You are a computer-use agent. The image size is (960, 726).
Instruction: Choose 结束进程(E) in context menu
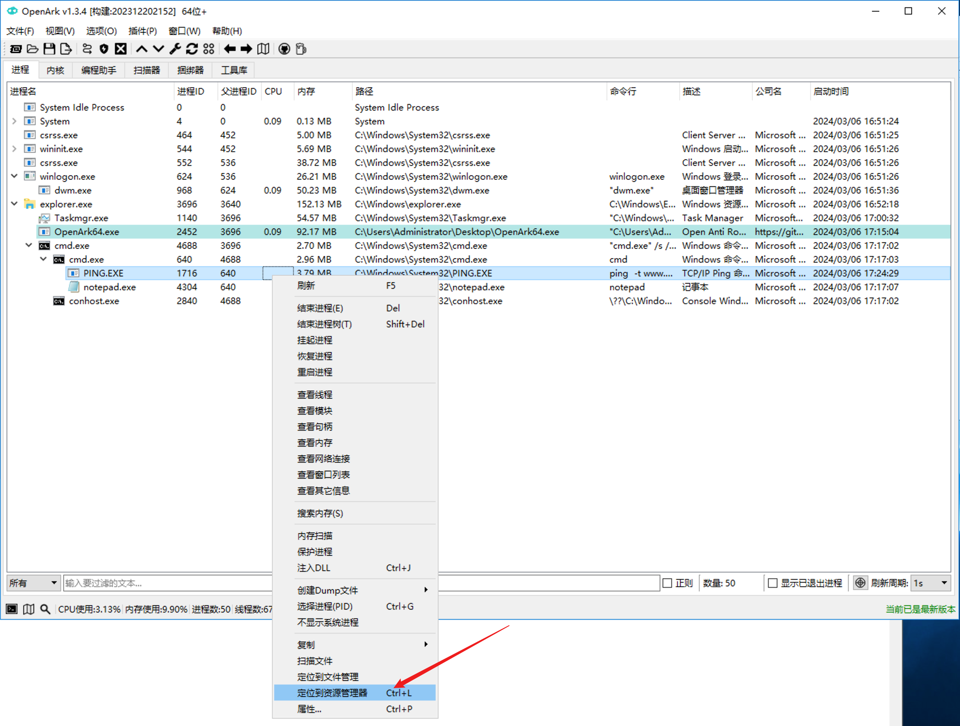point(320,308)
